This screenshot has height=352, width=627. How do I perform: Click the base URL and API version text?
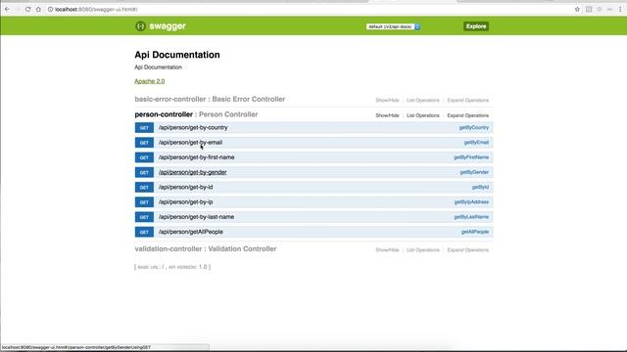click(x=172, y=267)
